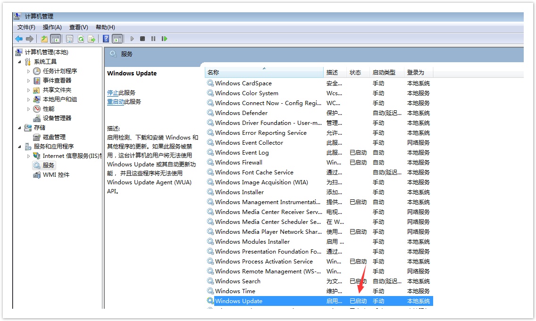Sort by the 描述 column header
Viewport: 536px width, 321px height.
[x=335, y=73]
